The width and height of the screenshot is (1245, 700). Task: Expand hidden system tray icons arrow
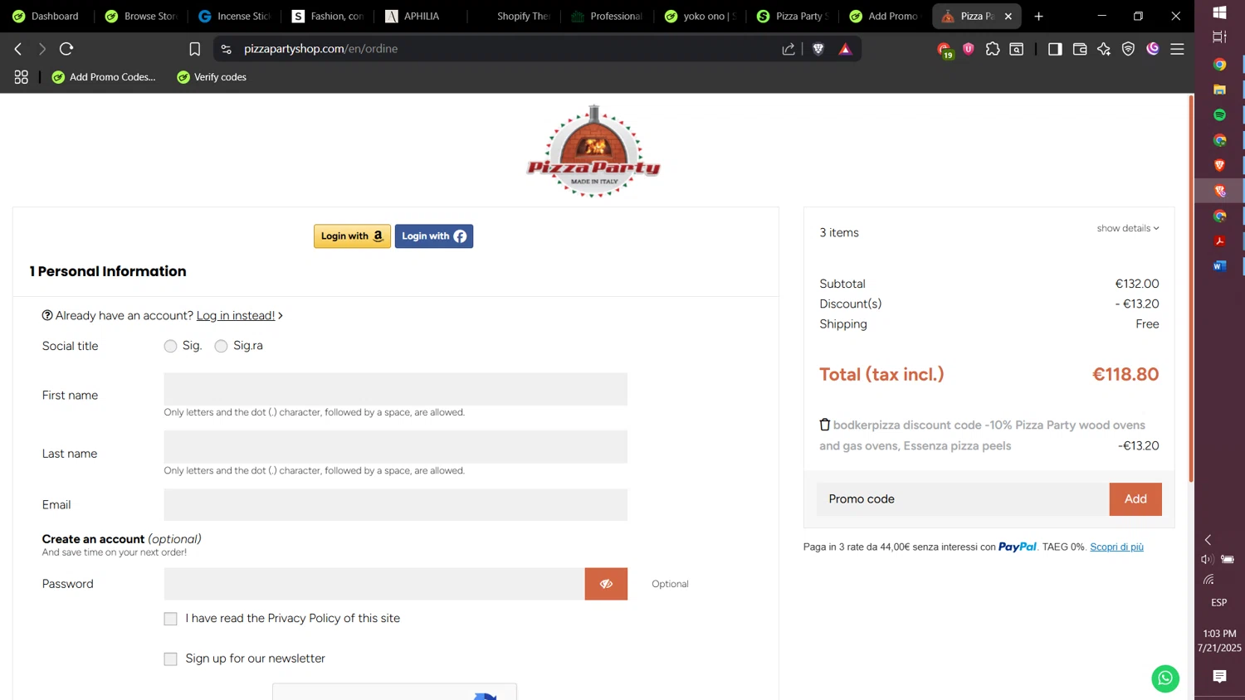tap(1208, 540)
